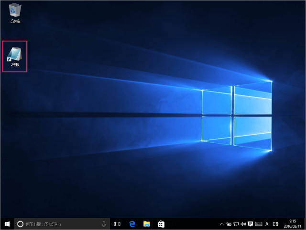Toggle the IME input mode A indicator
Viewport: 306px width, 230px height.
click(267, 224)
